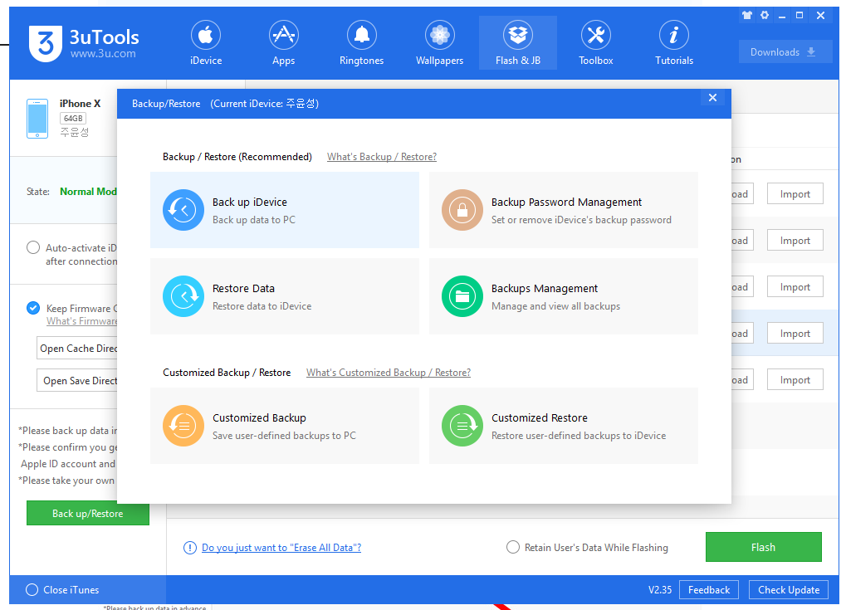Click the third Import button
Viewport: 846px width, 610px height.
point(795,287)
